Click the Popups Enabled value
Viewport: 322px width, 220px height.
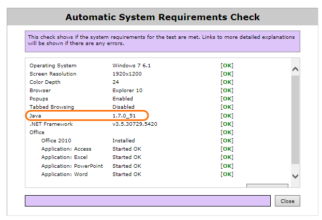[x=123, y=99]
